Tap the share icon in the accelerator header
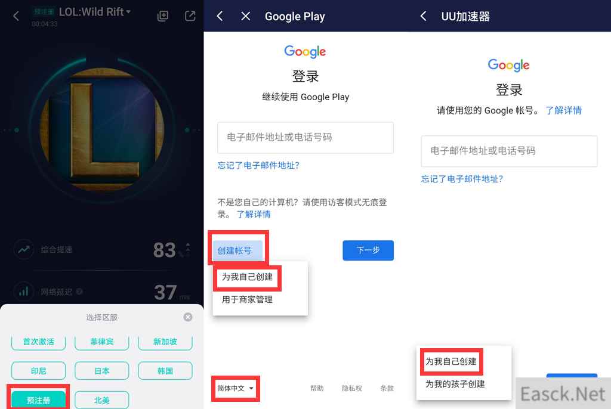Image resolution: width=611 pixels, height=409 pixels. pos(190,16)
